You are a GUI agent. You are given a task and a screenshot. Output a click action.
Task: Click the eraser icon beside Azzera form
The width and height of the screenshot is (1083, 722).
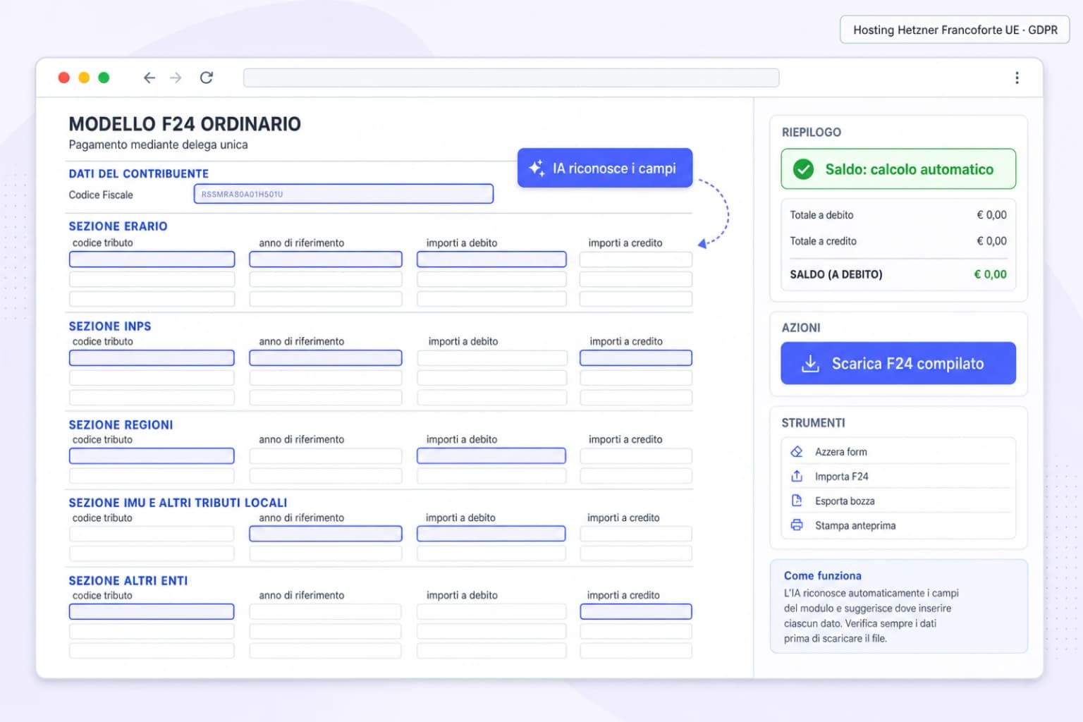(x=797, y=451)
